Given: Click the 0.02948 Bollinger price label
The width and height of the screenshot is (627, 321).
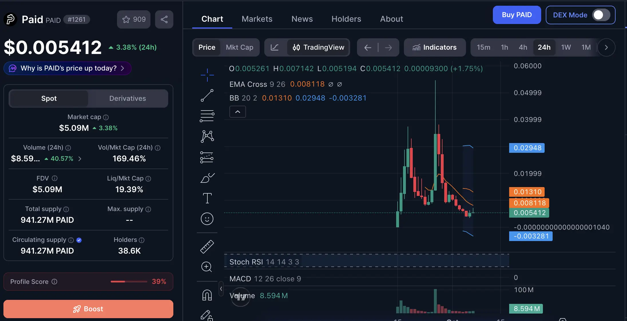Looking at the screenshot, I should pyautogui.click(x=527, y=148).
